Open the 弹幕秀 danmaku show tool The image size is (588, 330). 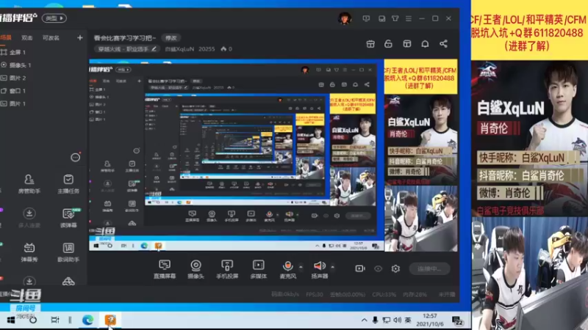(x=29, y=252)
